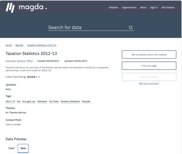Click the Updated 28/06/2019 text
This screenshot has width=182, height=154.
tap(76, 61)
